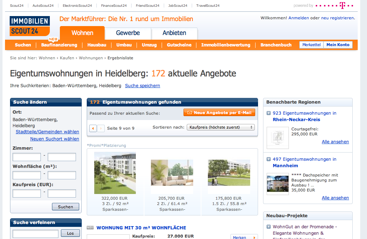Click Wohnungen in breadcrumb
Viewport: 367px width, 239px height.
coord(91,58)
